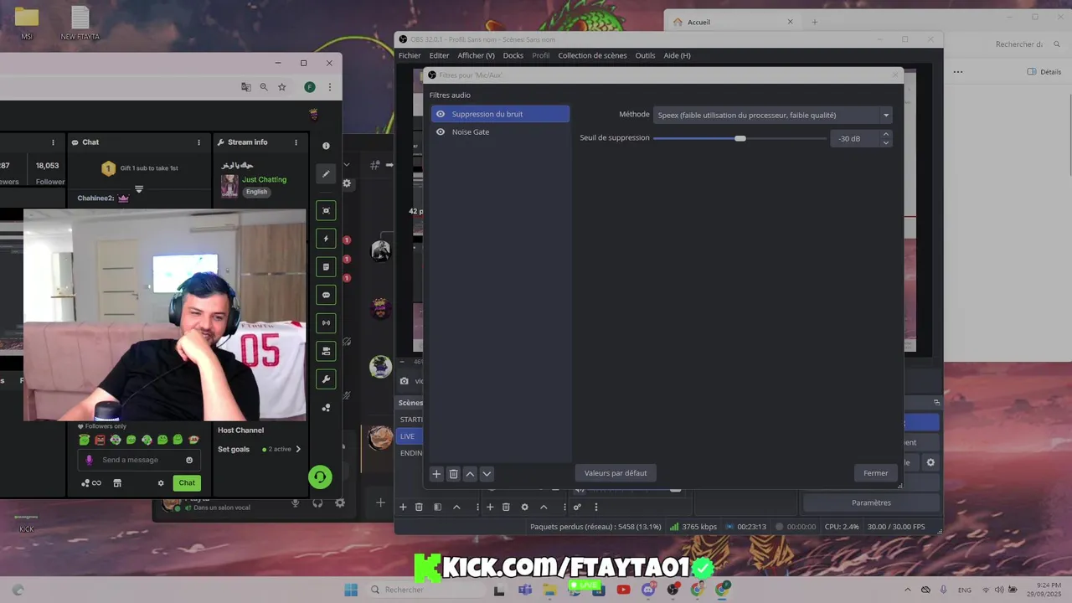Screen dimensions: 1072x603
Task: Click the Valeurs par défaut button
Action: tap(616, 473)
